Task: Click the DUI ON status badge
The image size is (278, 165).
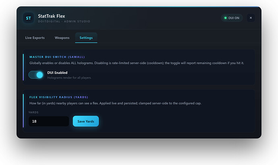Action: click(x=232, y=18)
